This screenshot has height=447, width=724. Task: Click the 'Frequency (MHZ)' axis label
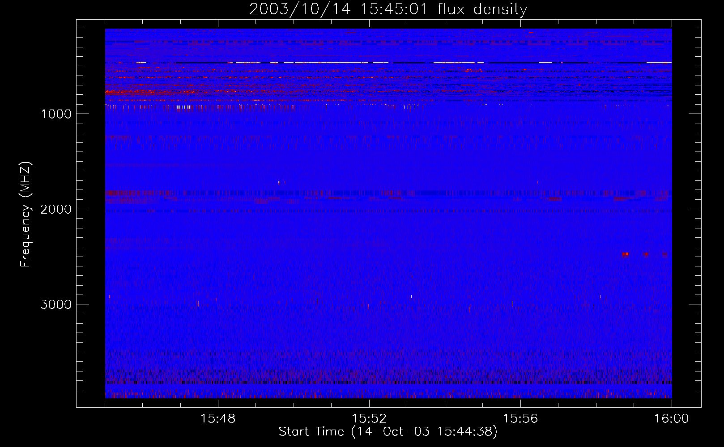25,215
